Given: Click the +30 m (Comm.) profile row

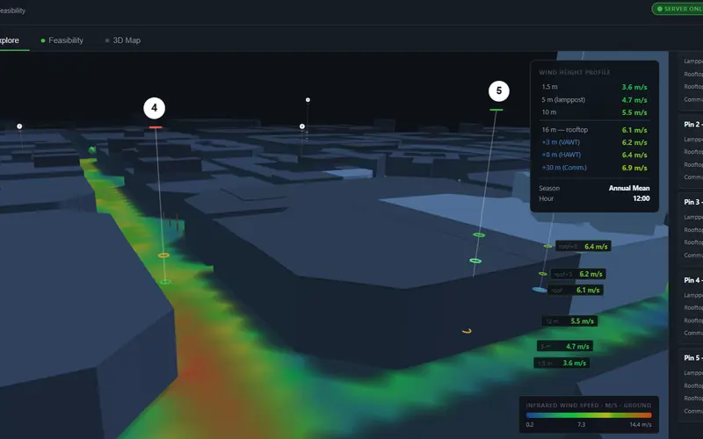Looking at the screenshot, I should click(594, 168).
